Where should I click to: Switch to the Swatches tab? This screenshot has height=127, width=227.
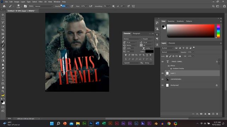[171, 21]
